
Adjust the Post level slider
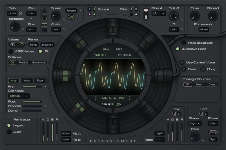[x=32, y=101]
